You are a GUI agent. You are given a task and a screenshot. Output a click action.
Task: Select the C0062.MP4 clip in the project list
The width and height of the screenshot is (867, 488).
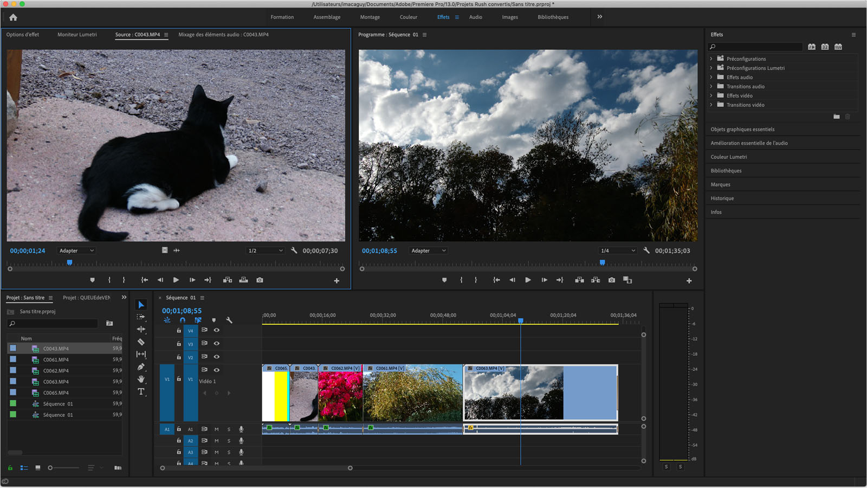[x=56, y=371]
